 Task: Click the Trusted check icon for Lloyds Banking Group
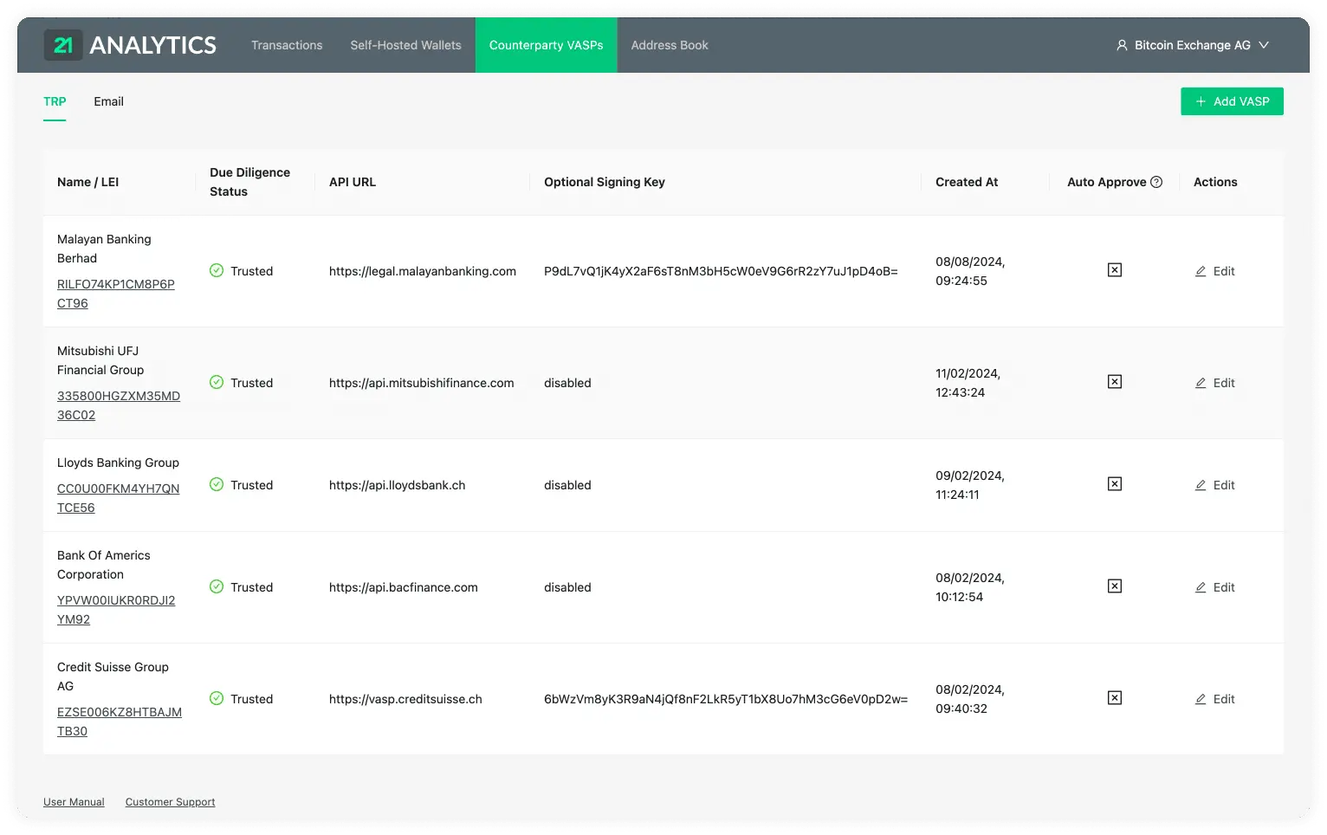[x=217, y=484]
